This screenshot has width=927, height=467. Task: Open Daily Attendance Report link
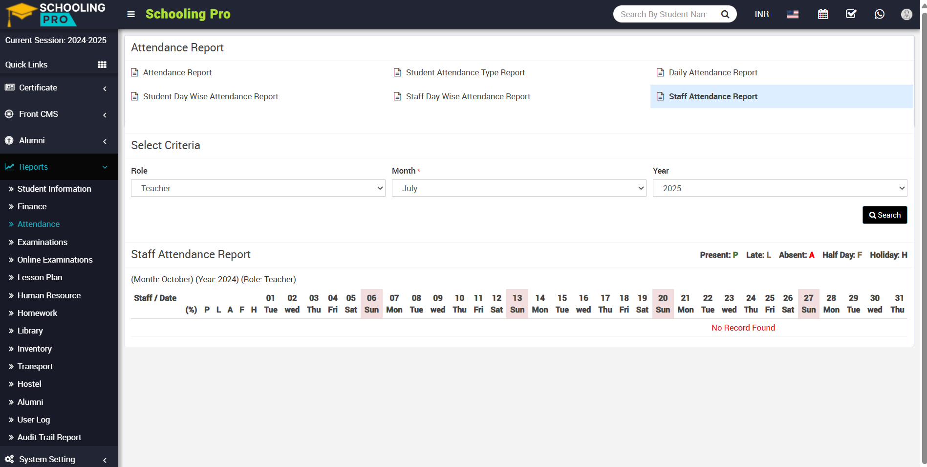pyautogui.click(x=713, y=72)
